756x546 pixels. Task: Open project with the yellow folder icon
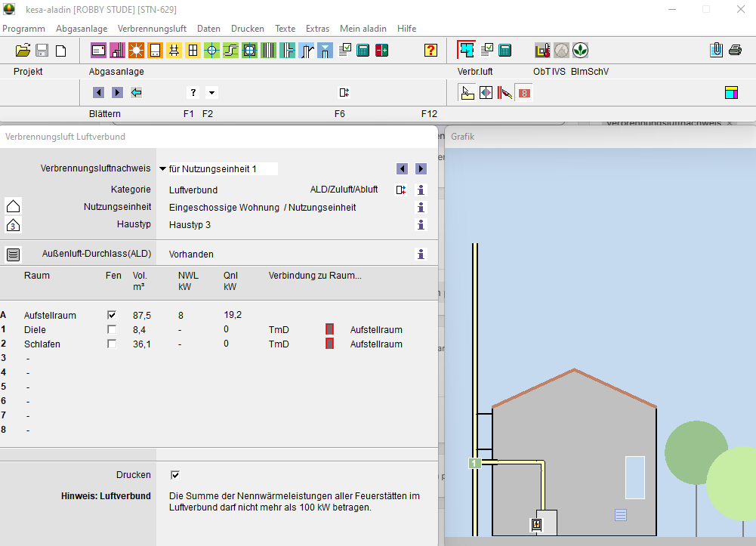23,51
